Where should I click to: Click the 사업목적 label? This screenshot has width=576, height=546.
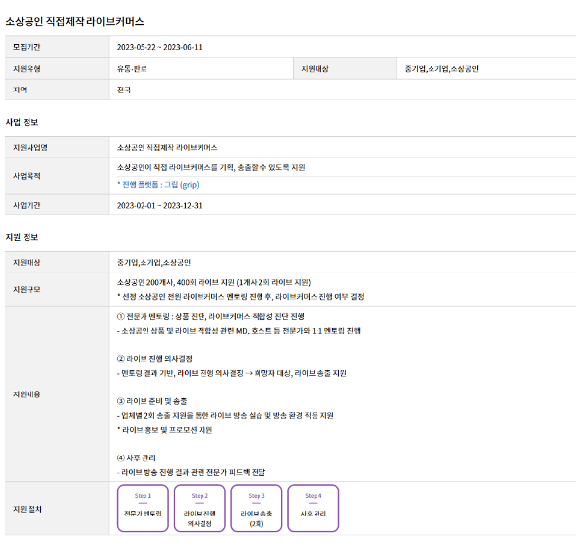[x=27, y=176]
